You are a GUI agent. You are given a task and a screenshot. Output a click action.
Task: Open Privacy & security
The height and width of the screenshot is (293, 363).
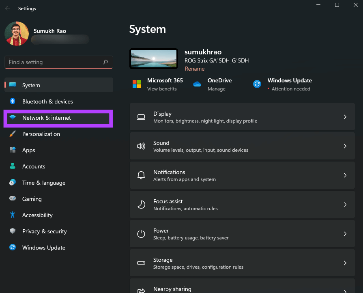[x=58, y=231]
